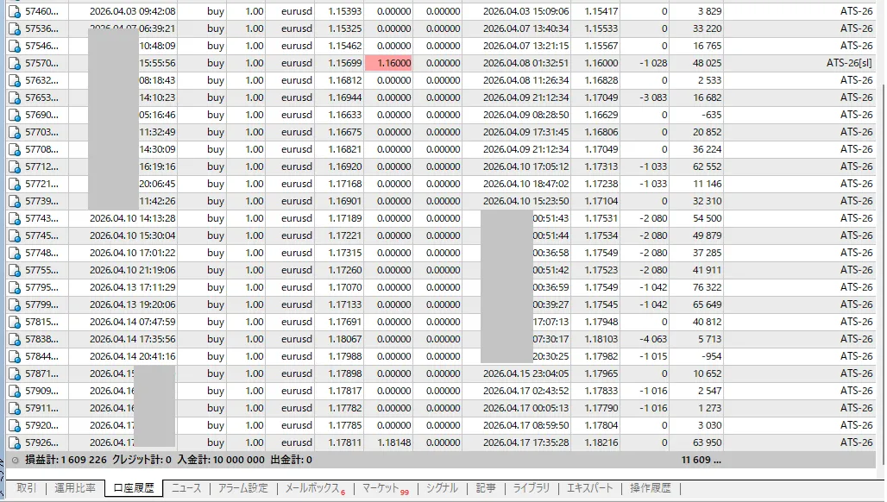
Task: Click the 損益計: 1 609 226 summary text
Action: [x=66, y=461]
